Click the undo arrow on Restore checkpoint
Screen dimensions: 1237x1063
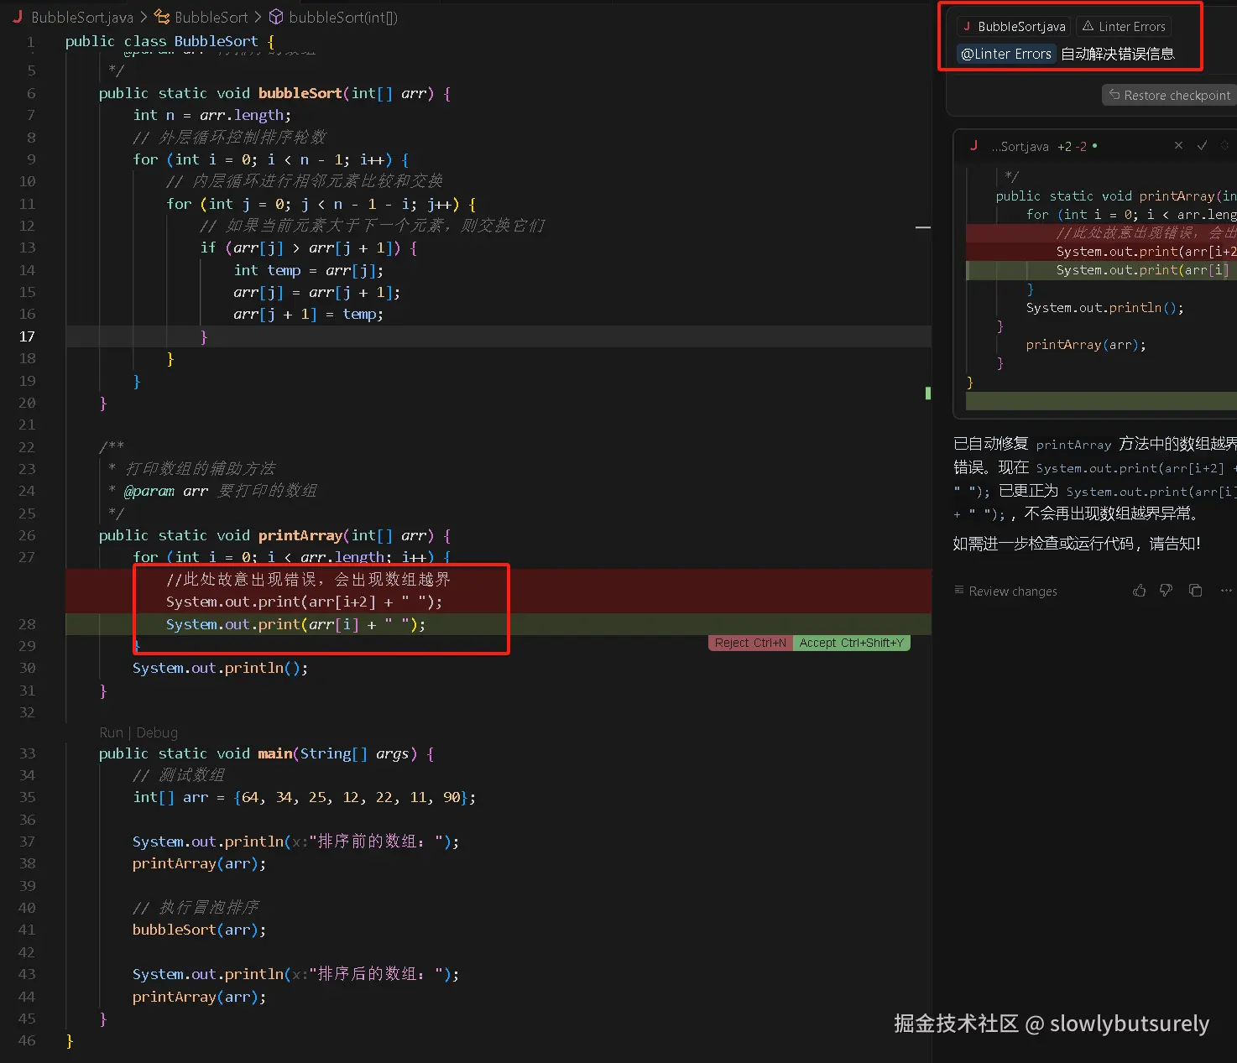tap(1114, 95)
